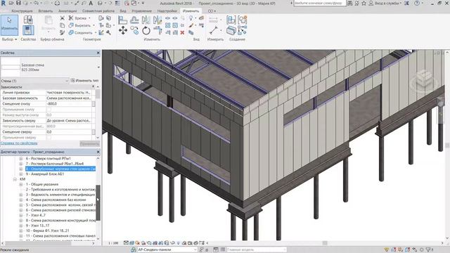
Task: Open the Выбор dropdown under Modify
Action: pyautogui.click(x=9, y=39)
